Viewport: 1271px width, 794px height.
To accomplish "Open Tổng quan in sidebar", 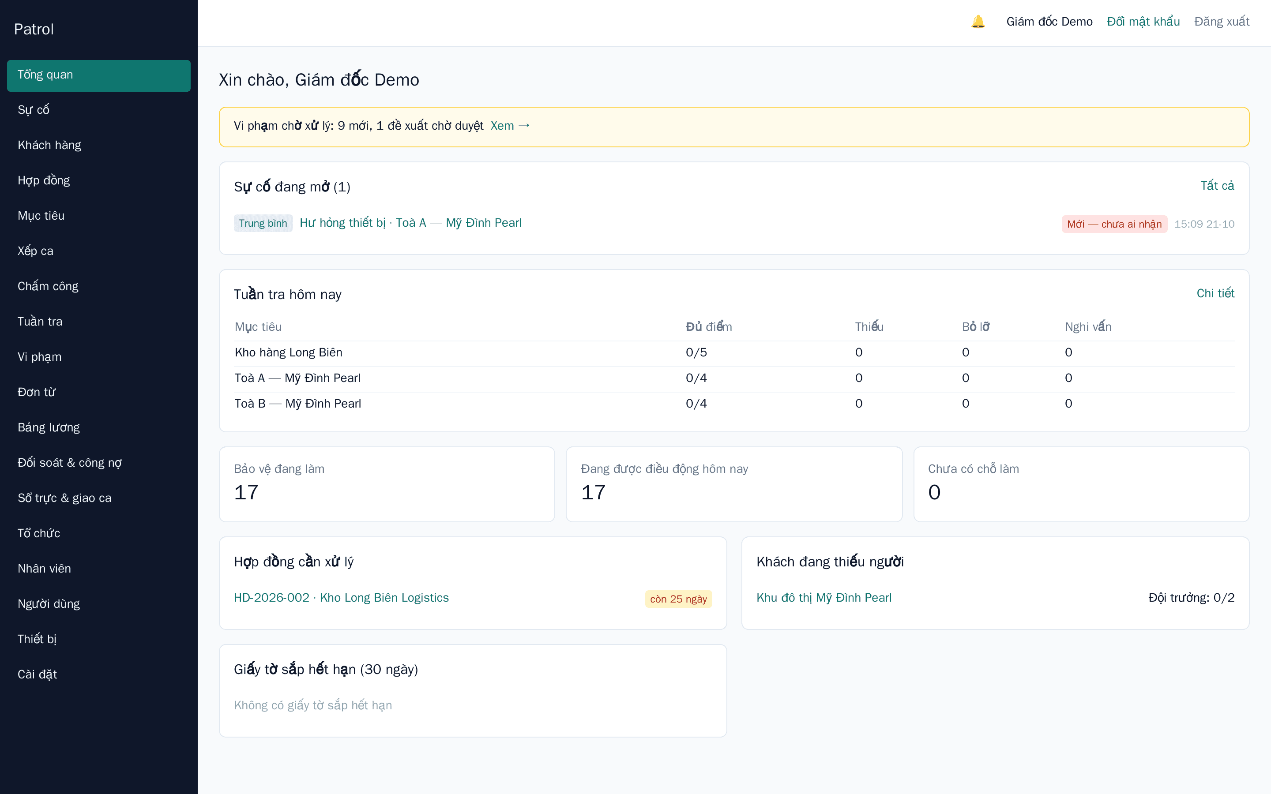I will [99, 75].
